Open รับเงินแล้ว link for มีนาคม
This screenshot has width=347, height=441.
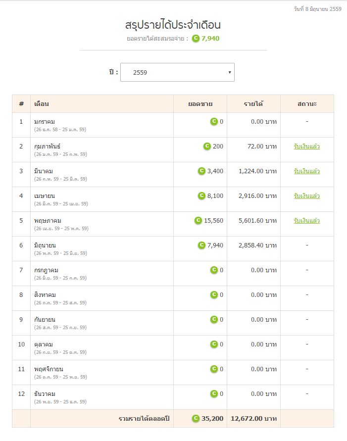pos(306,171)
